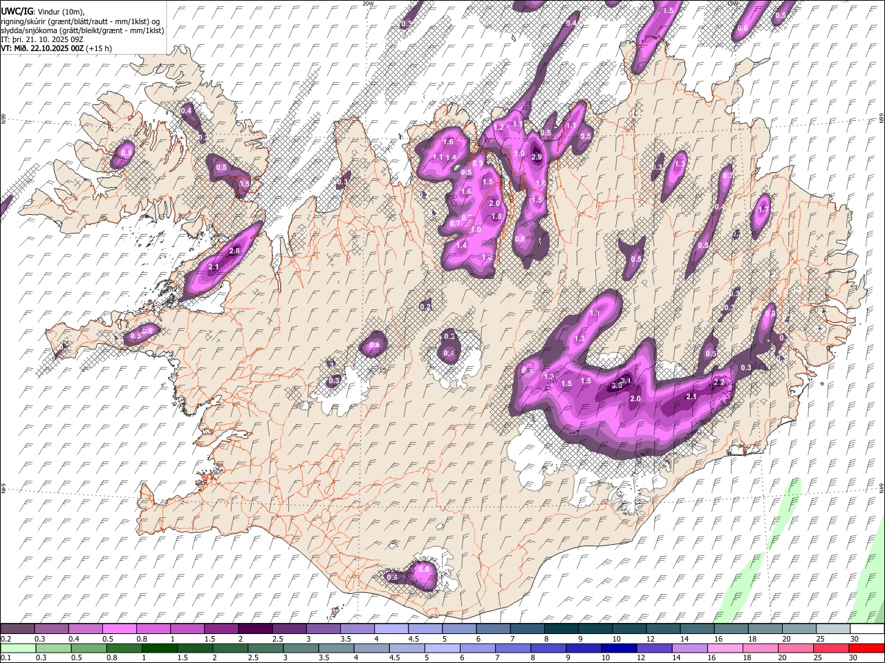885x663 pixels.
Task: Choose the bottom-row swatch labeled 4.5
Action: [x=407, y=648]
